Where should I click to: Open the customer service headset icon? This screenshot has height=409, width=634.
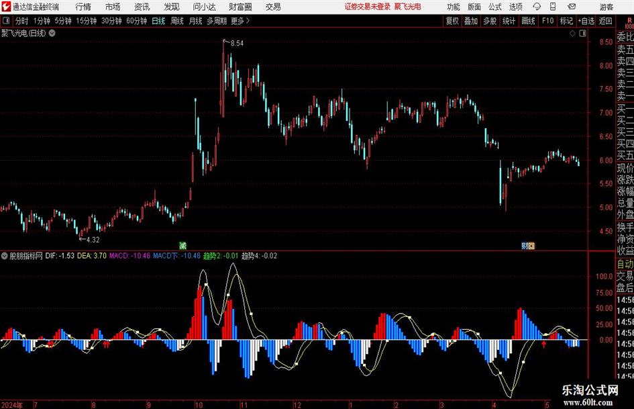537,7
